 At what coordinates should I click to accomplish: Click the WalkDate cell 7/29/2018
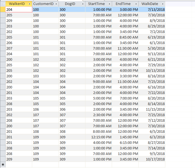point(152,65)
